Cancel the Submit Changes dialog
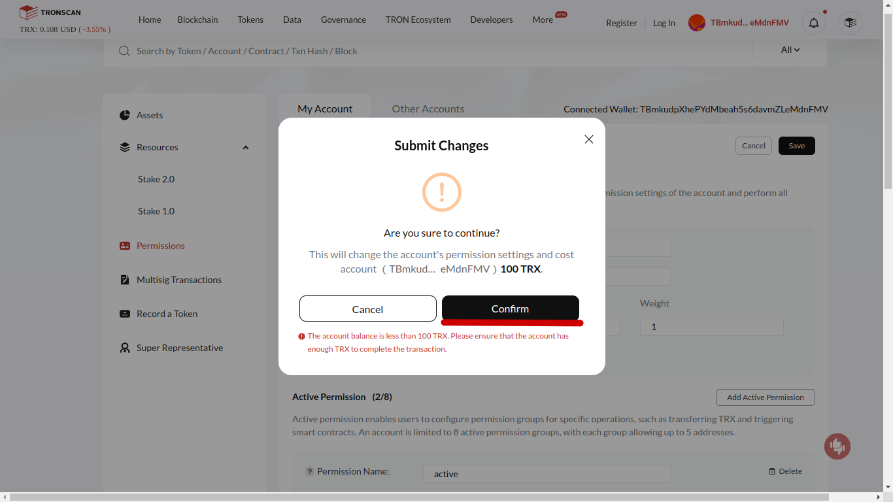The image size is (893, 502). (x=368, y=309)
